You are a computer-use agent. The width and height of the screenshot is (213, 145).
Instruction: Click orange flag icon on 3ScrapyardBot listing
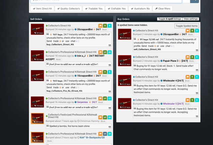click(100, 26)
